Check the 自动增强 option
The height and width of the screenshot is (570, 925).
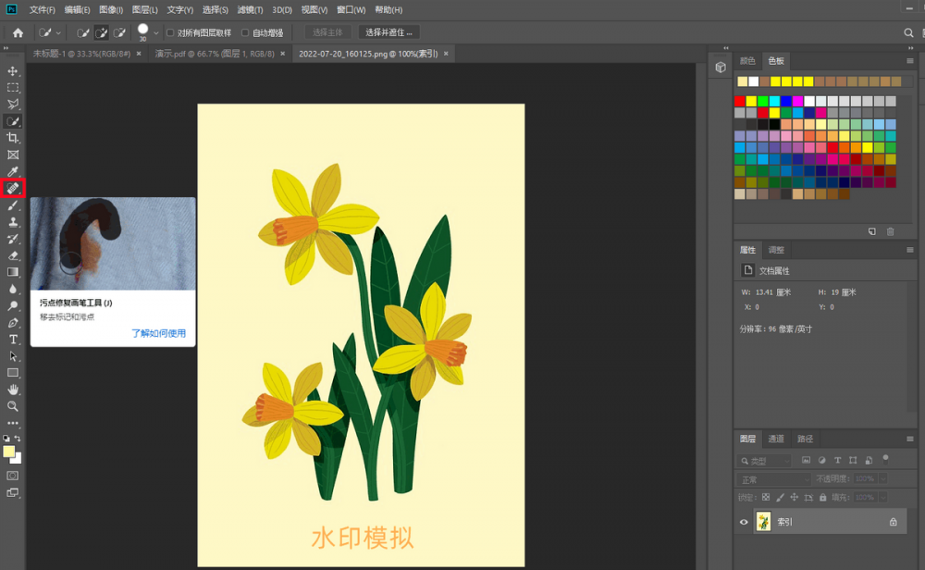tap(245, 32)
